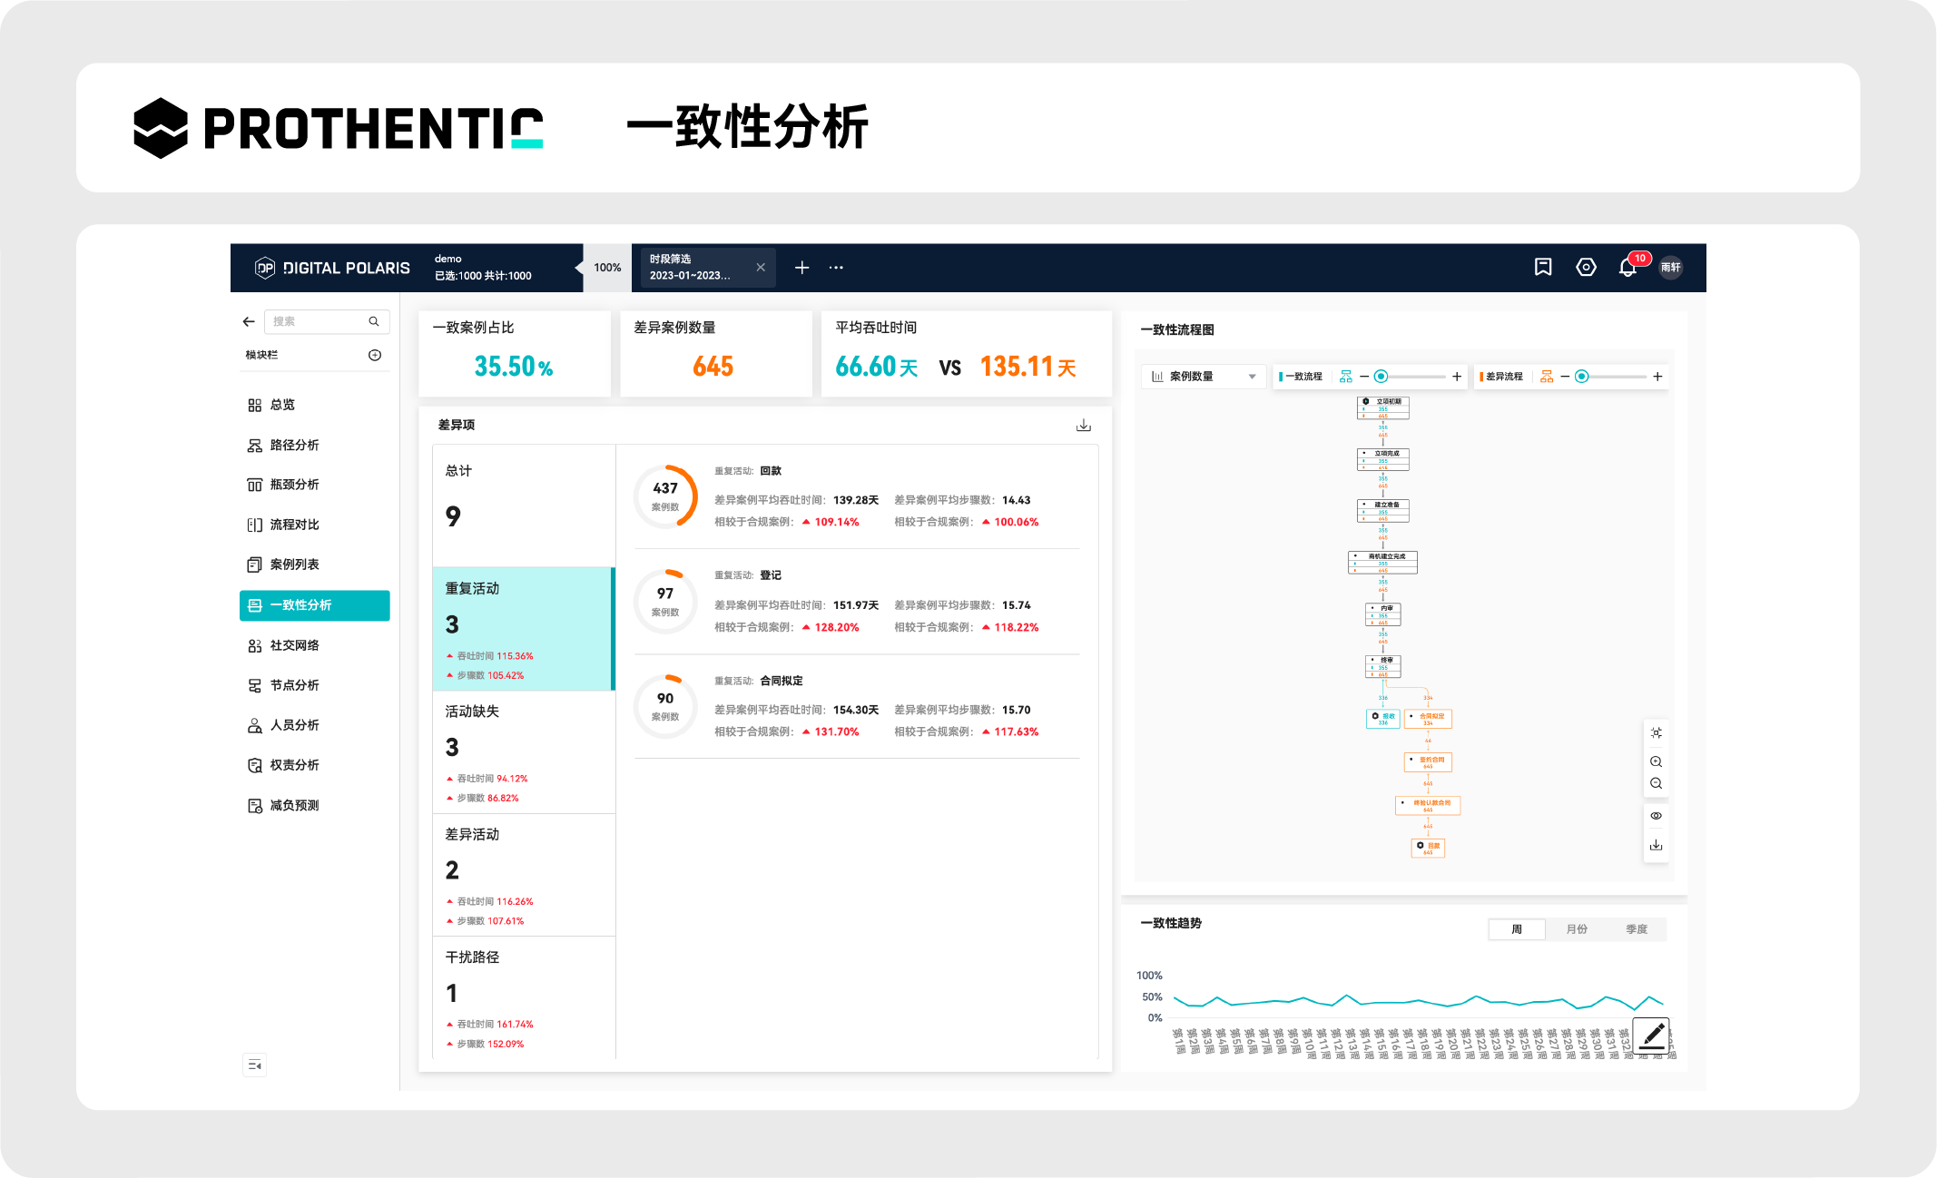Click the notification bell icon

coord(1627,268)
